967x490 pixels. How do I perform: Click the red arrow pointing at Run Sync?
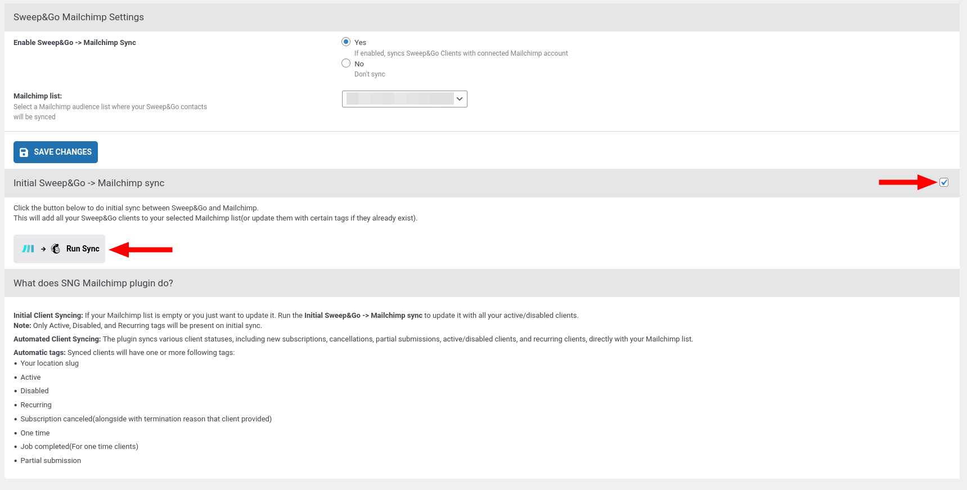pos(141,249)
